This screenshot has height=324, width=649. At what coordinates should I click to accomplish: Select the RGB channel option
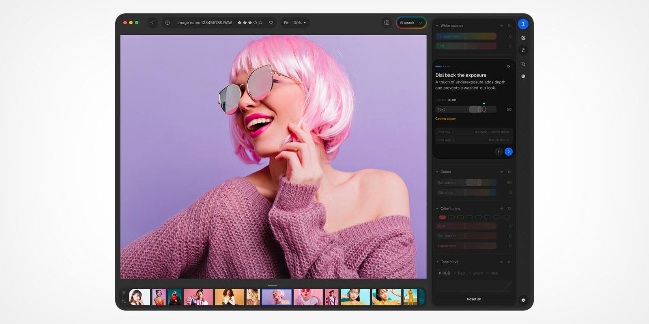(445, 273)
